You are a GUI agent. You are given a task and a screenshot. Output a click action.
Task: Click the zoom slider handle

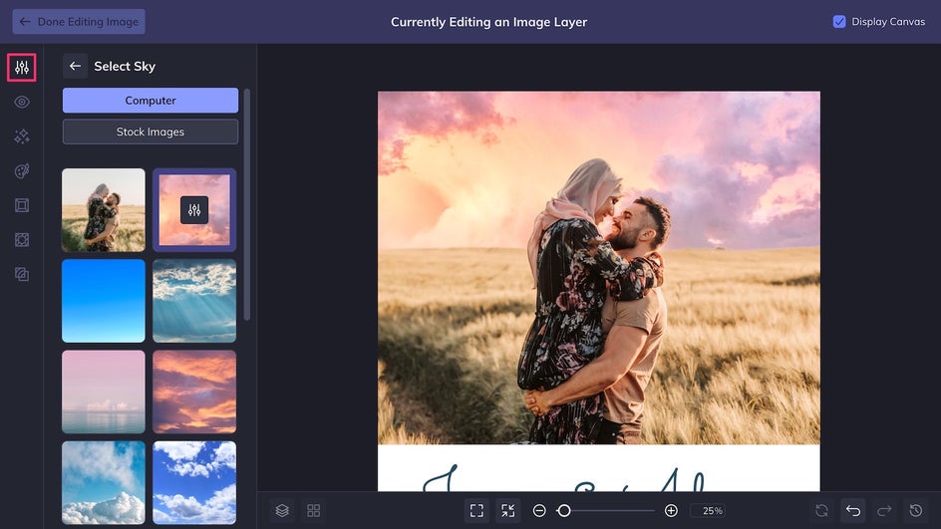[563, 510]
